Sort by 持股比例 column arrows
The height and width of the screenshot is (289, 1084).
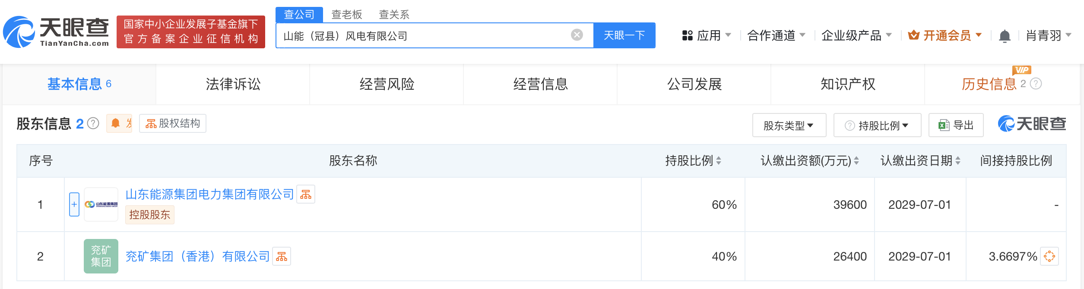pyautogui.click(x=719, y=161)
